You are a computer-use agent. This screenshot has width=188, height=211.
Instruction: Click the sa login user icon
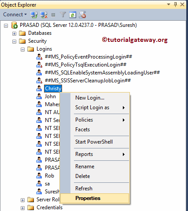tap(39, 184)
